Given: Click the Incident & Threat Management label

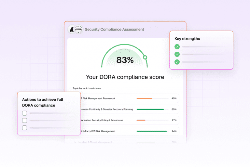Looking at the screenshot, I should pos(95,142).
